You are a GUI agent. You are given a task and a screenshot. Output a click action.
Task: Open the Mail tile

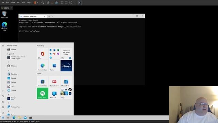coord(66,54)
